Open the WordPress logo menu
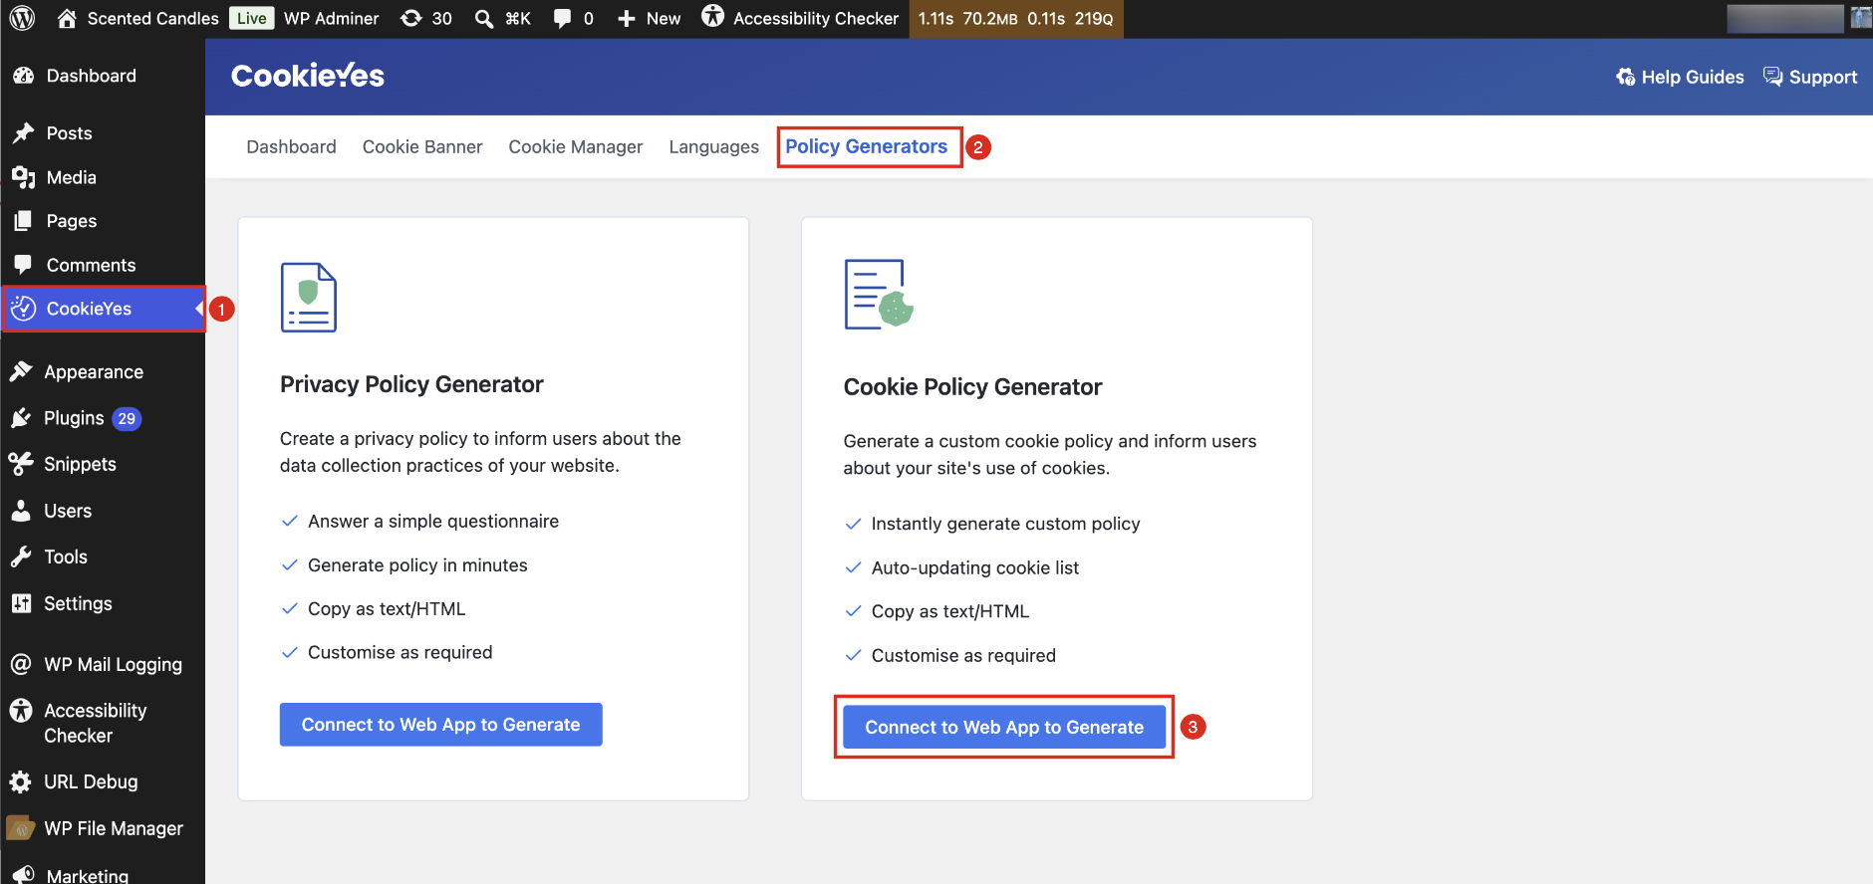The width and height of the screenshot is (1873, 884). tap(22, 18)
